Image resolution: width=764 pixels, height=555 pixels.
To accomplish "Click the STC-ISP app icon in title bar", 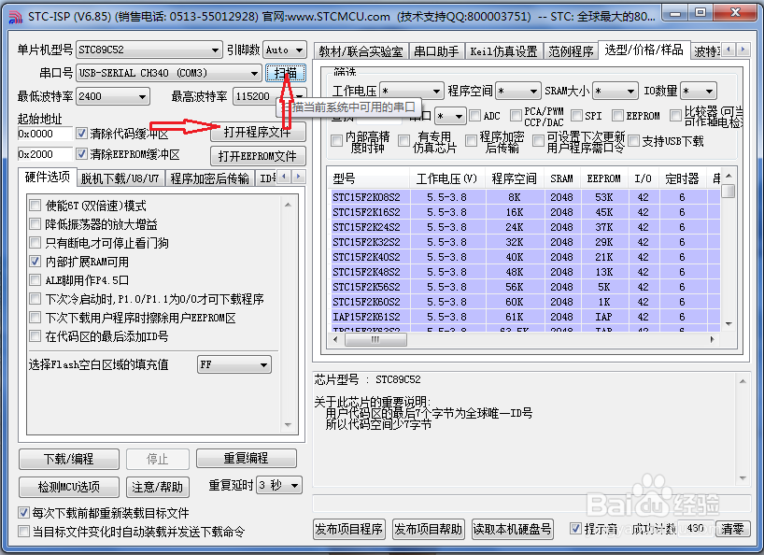I will pos(16,17).
